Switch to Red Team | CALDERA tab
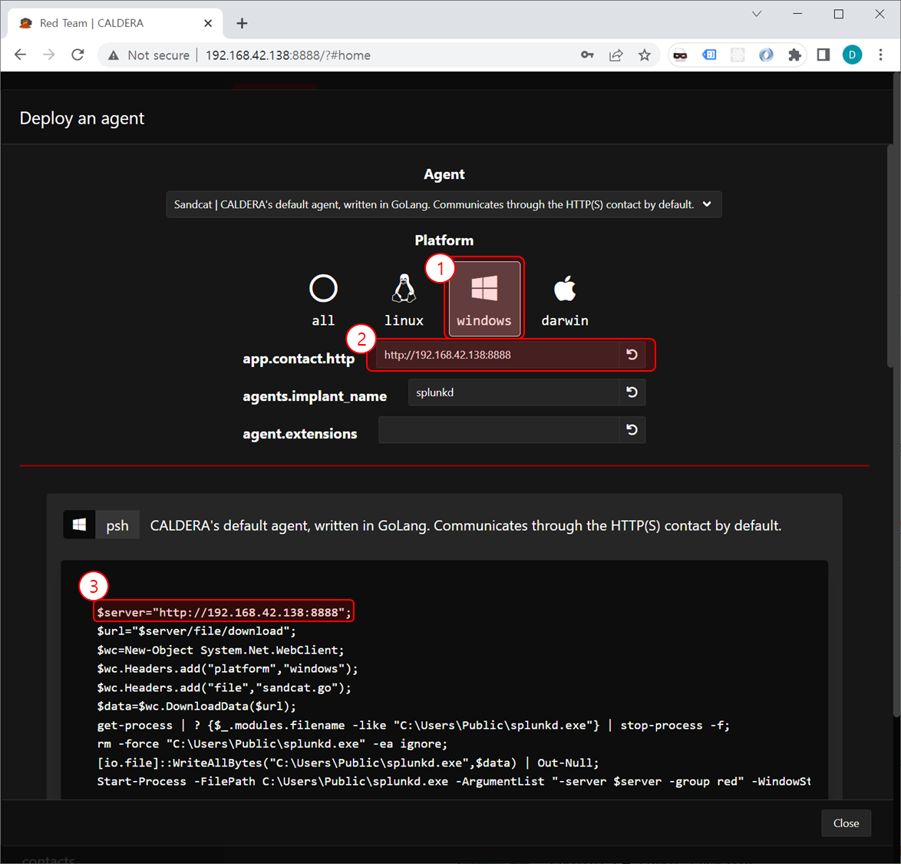Image resolution: width=901 pixels, height=864 pixels. click(115, 23)
